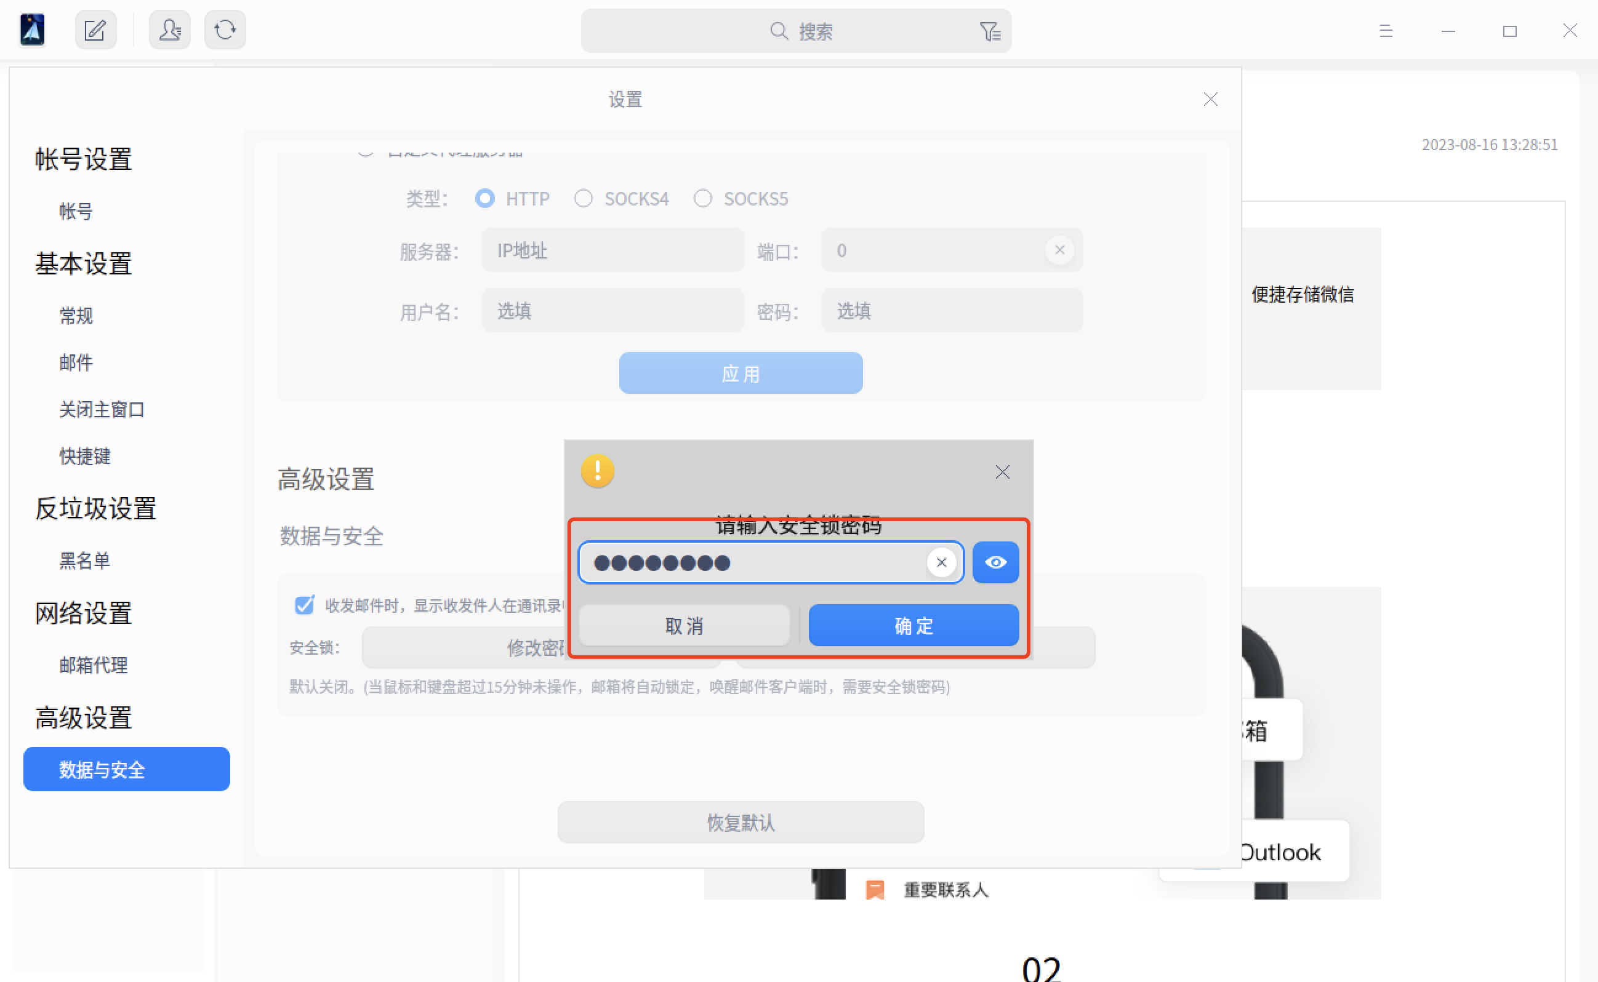Click the yellow warning icon in prompt
Image resolution: width=1598 pixels, height=982 pixels.
598,471
